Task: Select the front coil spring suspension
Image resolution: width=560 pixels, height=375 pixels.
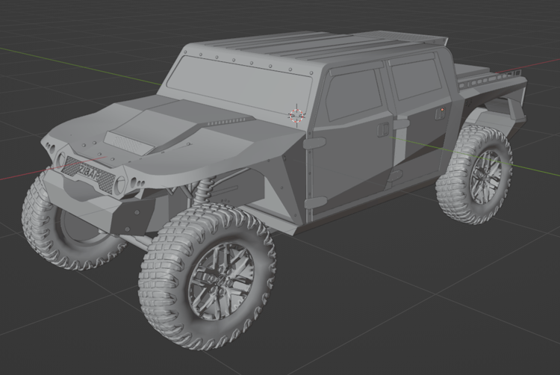Action: pyautogui.click(x=204, y=192)
